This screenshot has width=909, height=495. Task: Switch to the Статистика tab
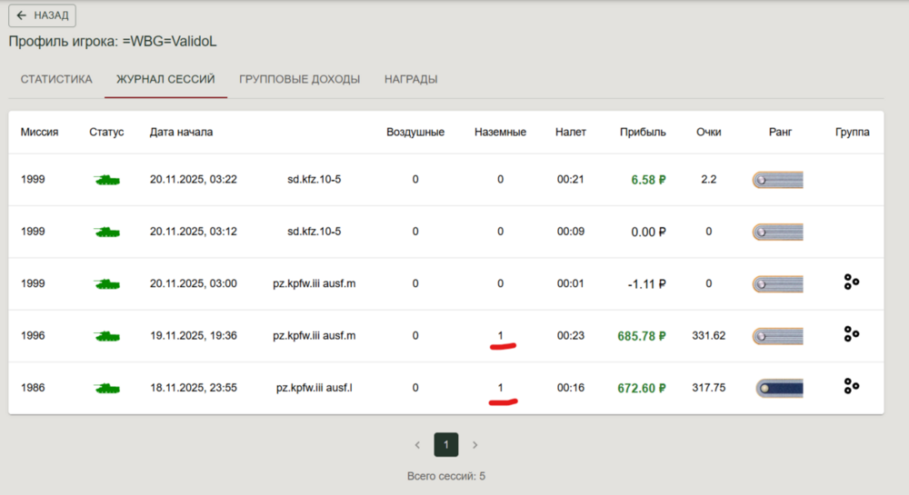tap(56, 79)
